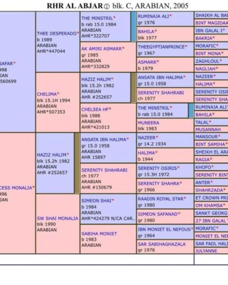Open SIMEON SHAI horse page
Image resolution: width=228 pixels, height=285 pixels.
[x=96, y=201]
